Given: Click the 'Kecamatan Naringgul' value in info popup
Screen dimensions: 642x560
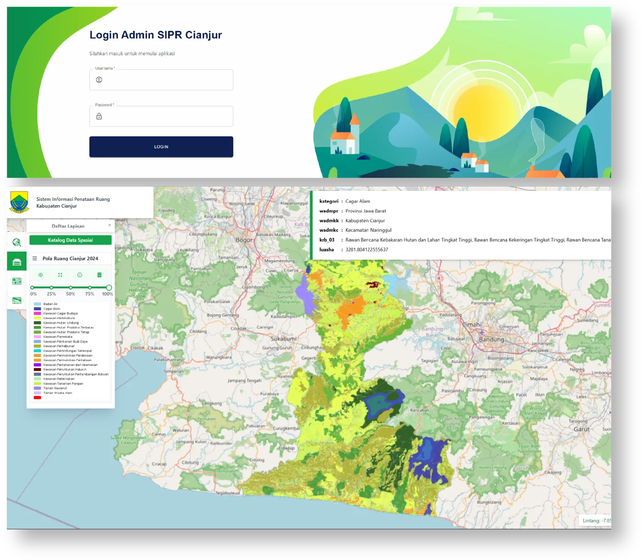Looking at the screenshot, I should (369, 230).
